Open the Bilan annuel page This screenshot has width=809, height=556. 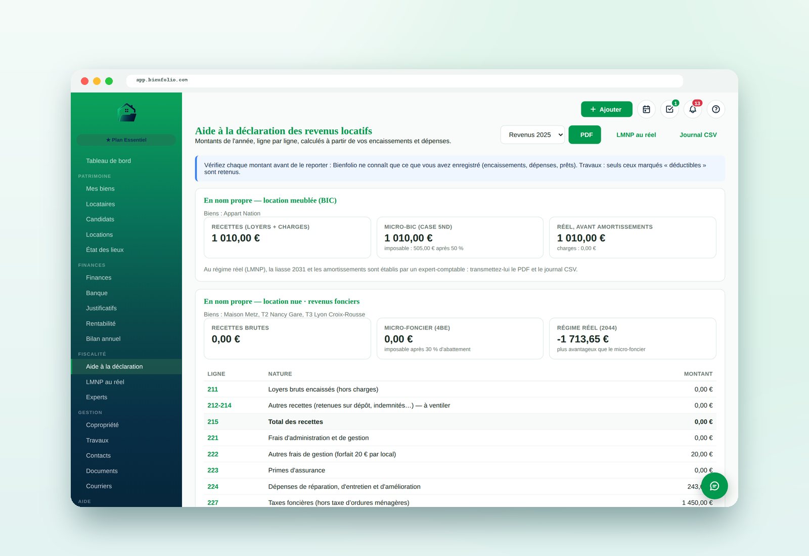(126, 339)
